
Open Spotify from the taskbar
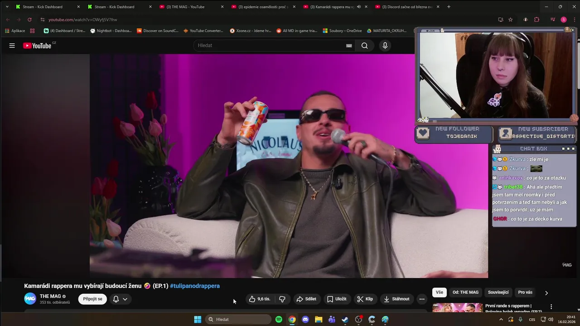[279, 319]
